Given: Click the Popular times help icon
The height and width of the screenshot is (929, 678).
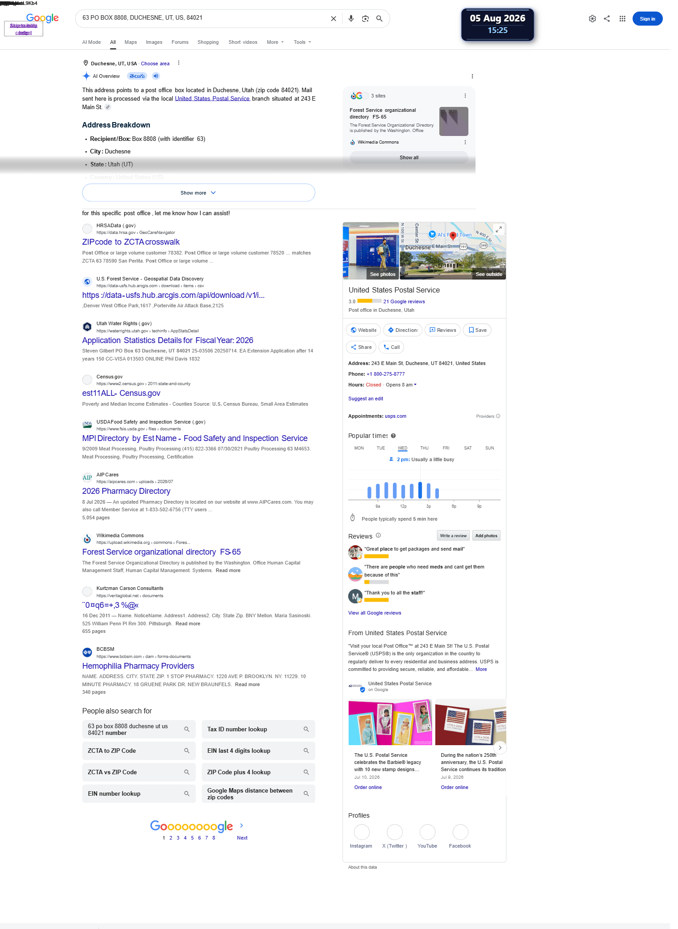Looking at the screenshot, I should (x=393, y=436).
